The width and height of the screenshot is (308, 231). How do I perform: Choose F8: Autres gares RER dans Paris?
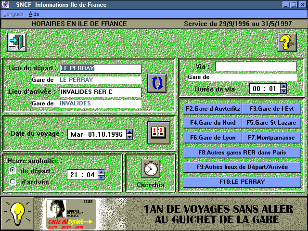(242, 153)
